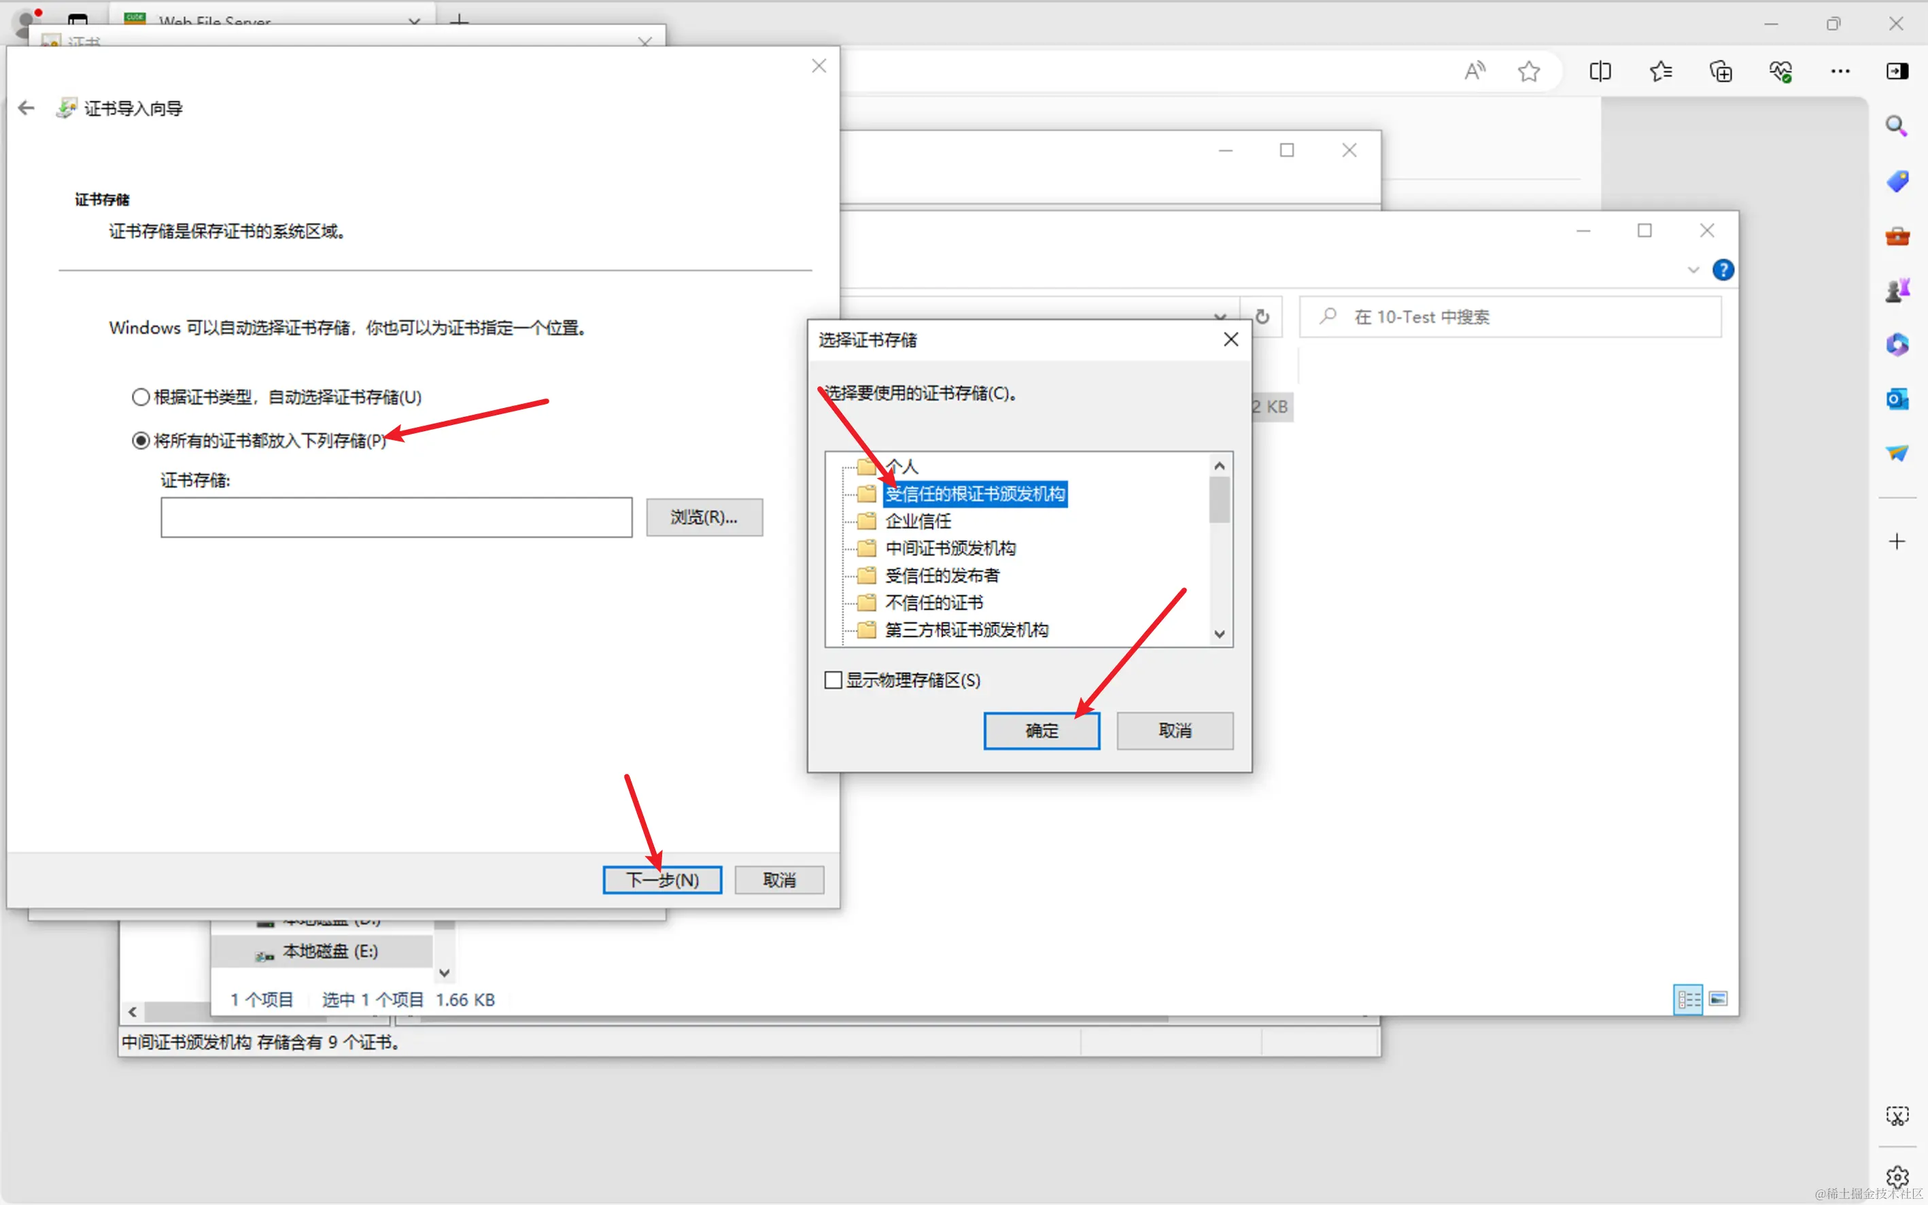Viewport: 1928px width, 1205px height.
Task: Select 本地磁盘 (E:) in navigation pane
Action: tap(322, 951)
